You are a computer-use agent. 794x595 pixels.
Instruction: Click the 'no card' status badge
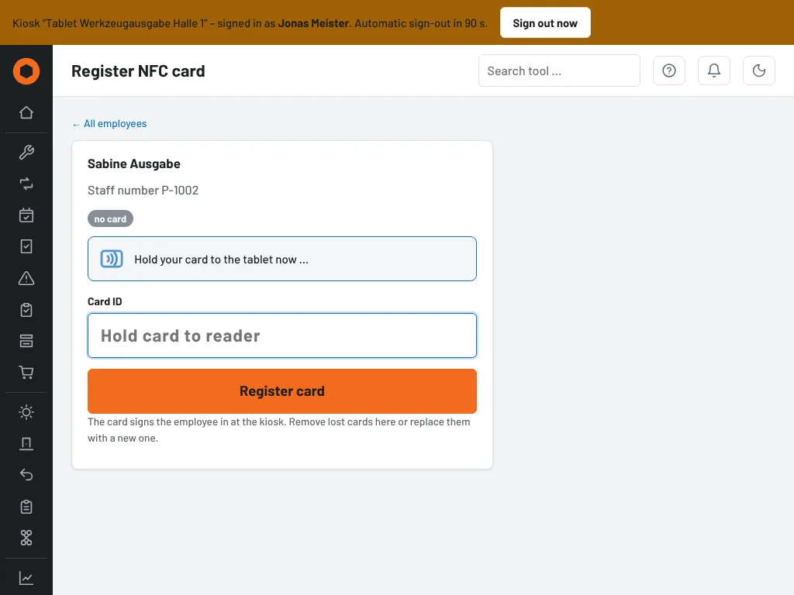110,219
